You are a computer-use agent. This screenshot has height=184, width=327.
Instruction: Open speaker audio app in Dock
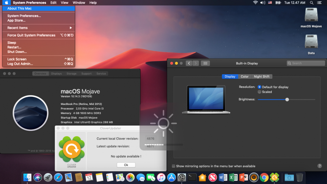(x=254, y=177)
